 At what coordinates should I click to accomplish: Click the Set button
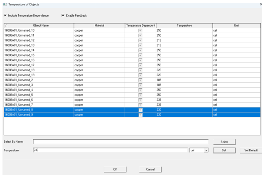pyautogui.click(x=224, y=150)
